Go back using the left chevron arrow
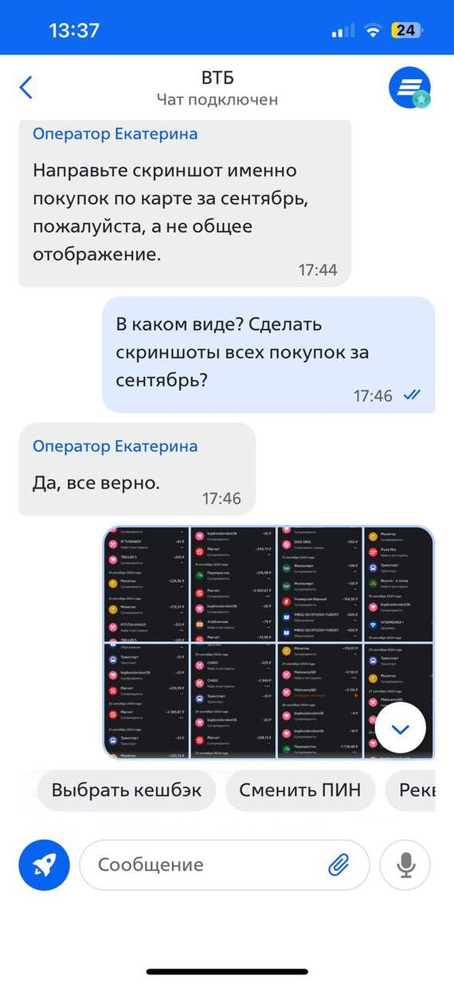This screenshot has height=984, width=454. [x=26, y=88]
